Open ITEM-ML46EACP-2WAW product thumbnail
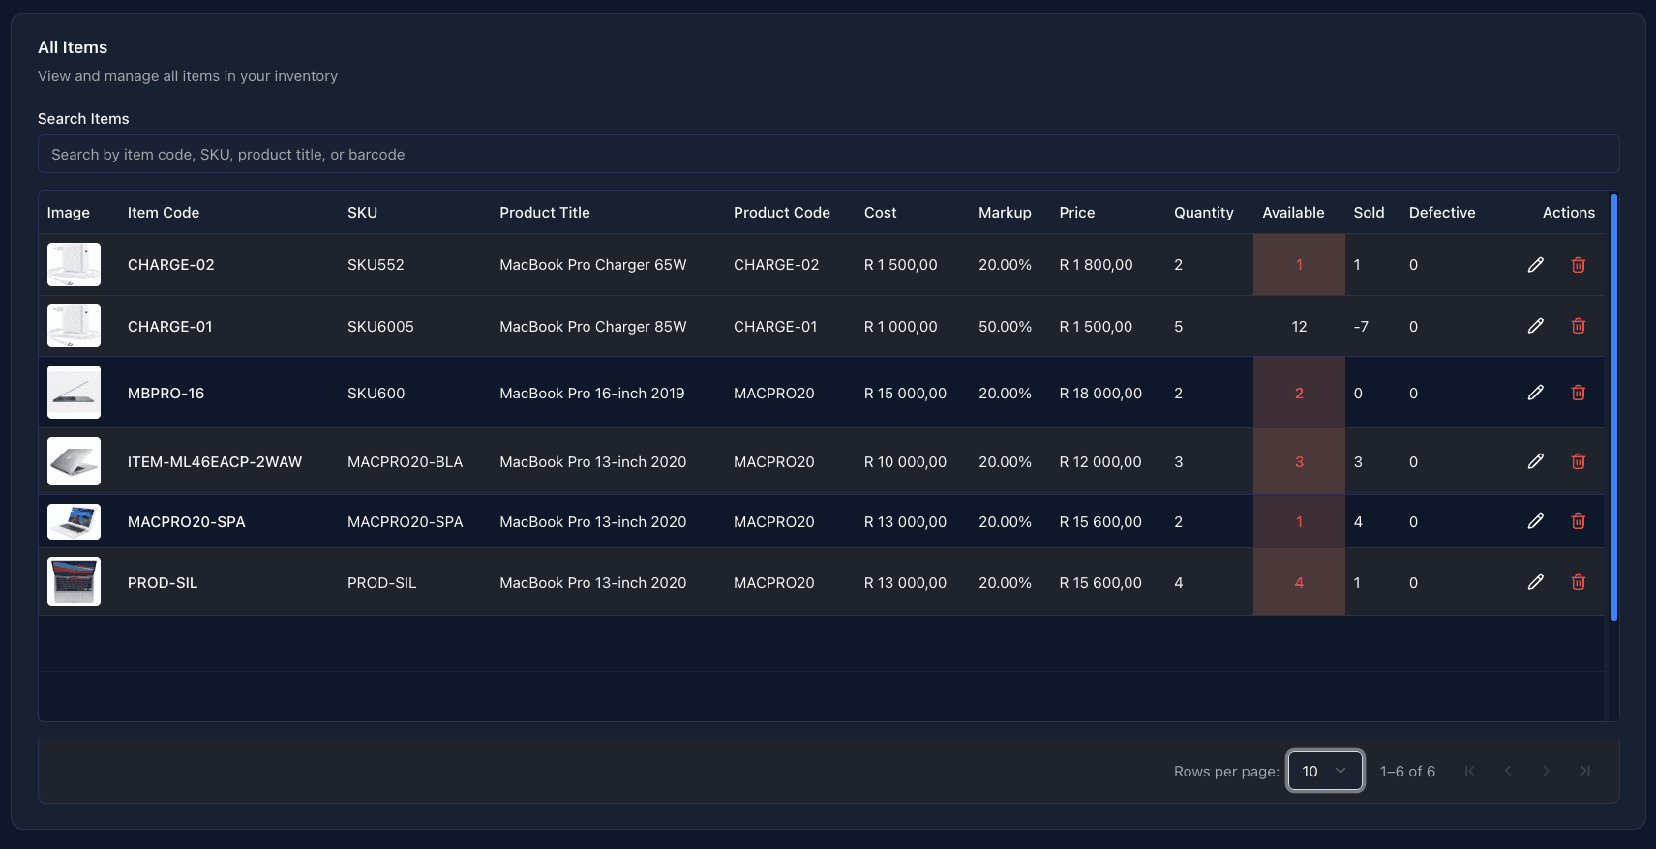Viewport: 1656px width, 849px height. tap(74, 461)
